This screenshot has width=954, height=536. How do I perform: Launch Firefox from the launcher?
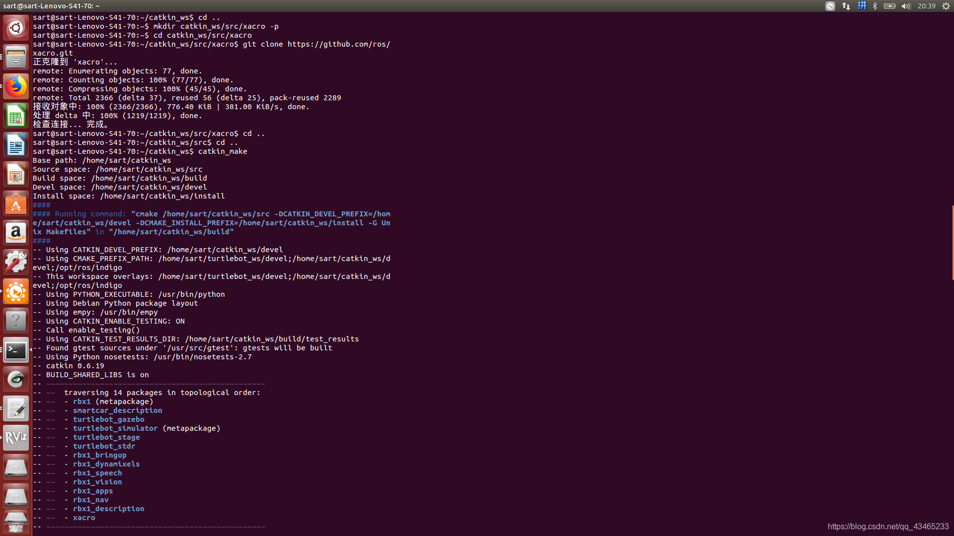(16, 86)
